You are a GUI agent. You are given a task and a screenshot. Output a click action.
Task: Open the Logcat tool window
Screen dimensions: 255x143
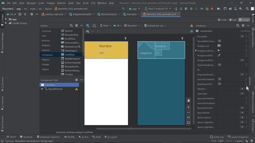pyautogui.click(x=111, y=137)
